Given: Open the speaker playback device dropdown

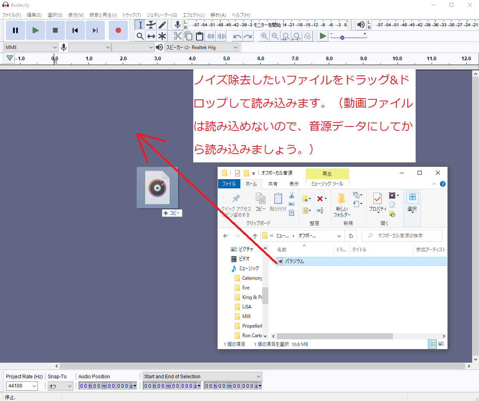Looking at the screenshot, I should point(202,47).
